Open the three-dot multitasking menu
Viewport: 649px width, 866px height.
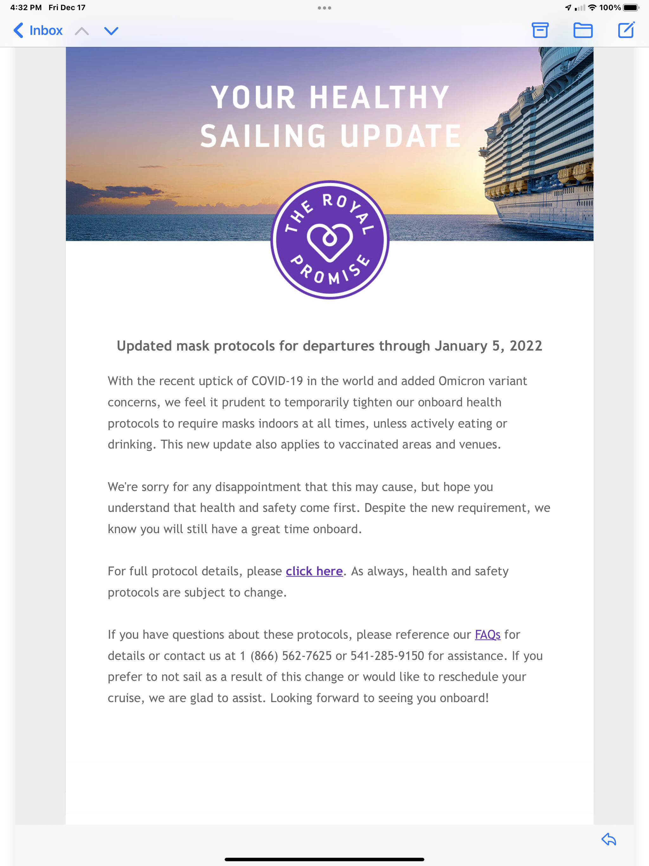(x=324, y=8)
